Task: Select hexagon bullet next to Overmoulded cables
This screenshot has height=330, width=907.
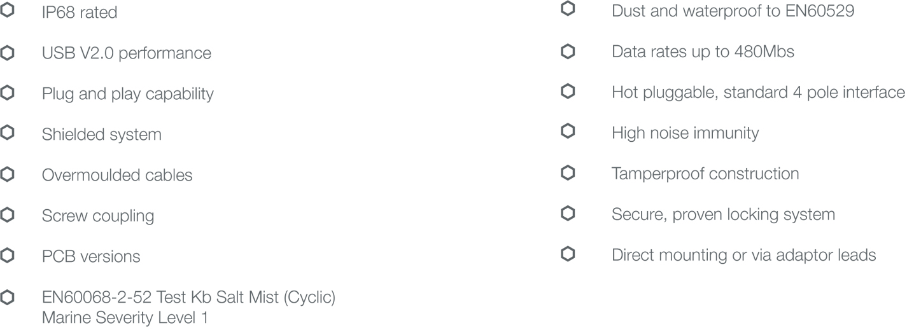Action: (x=8, y=174)
